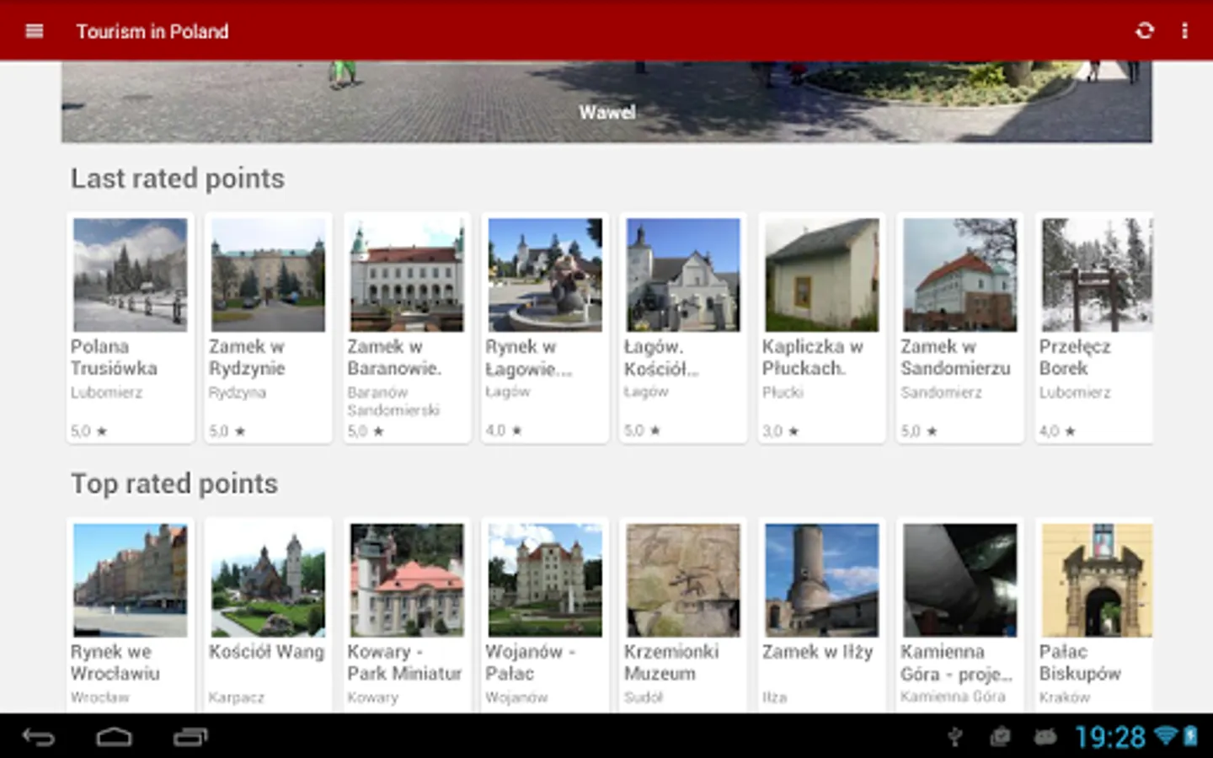Tap the Wrocław location text
Screen dimensions: 1213x758
pyautogui.click(x=100, y=697)
